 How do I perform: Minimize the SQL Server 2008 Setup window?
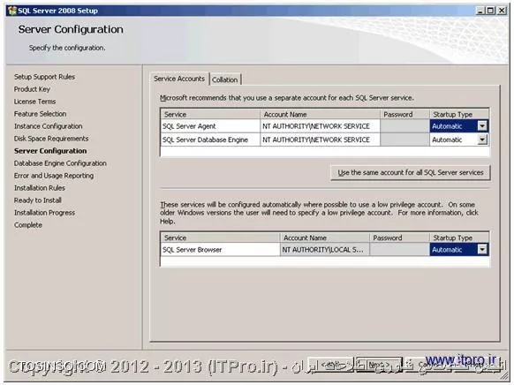[480, 11]
